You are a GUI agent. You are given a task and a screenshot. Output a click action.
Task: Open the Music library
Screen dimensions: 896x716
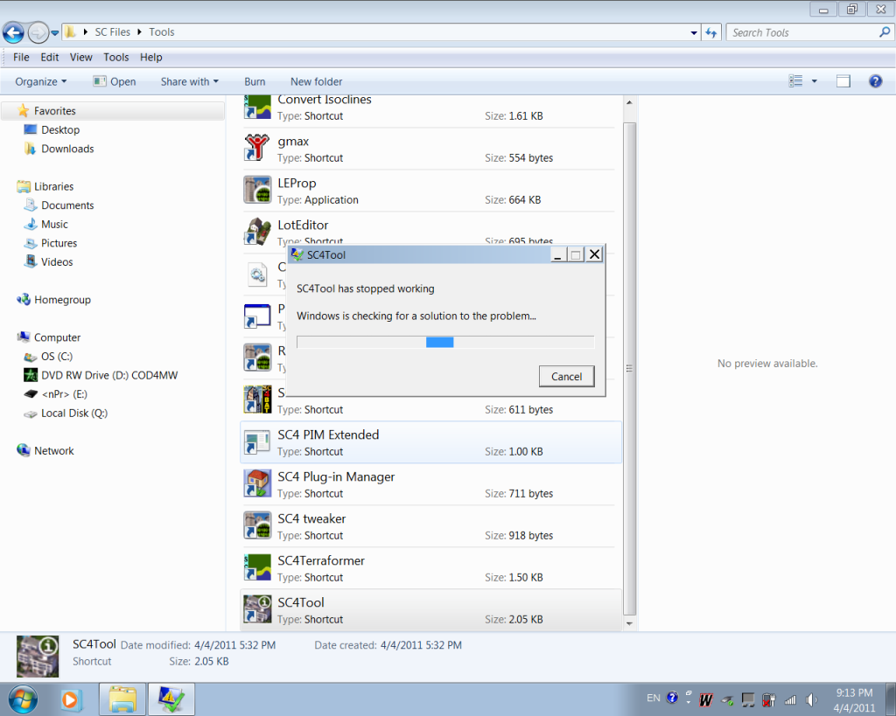[54, 224]
